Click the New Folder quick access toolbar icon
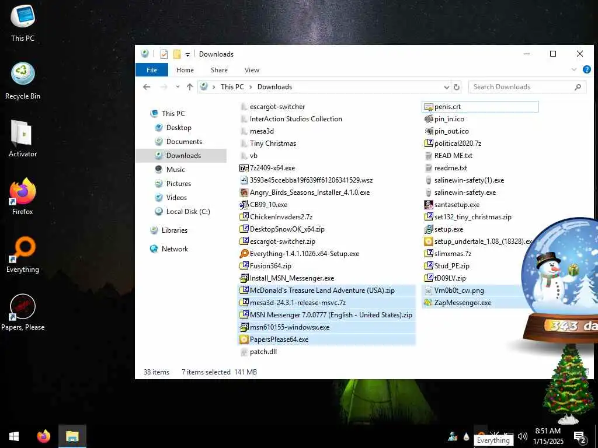598x448 pixels. pos(177,54)
